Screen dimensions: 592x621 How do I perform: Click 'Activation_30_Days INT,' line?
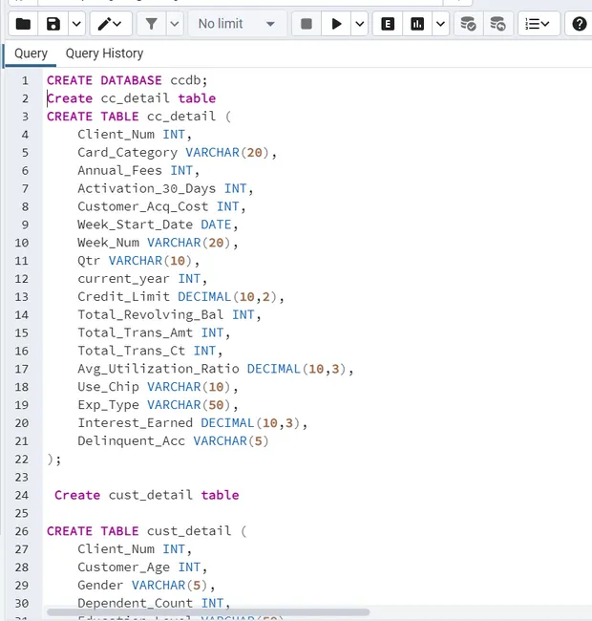pos(165,188)
